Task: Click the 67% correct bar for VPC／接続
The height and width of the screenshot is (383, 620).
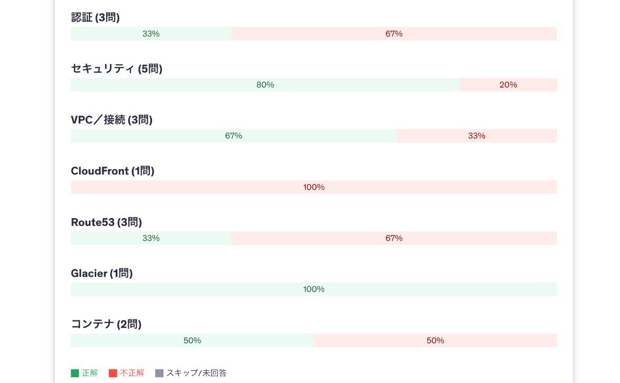Action: coord(233,136)
